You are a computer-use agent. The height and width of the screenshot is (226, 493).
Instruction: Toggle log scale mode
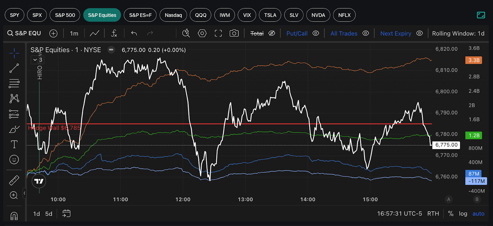[463, 213]
